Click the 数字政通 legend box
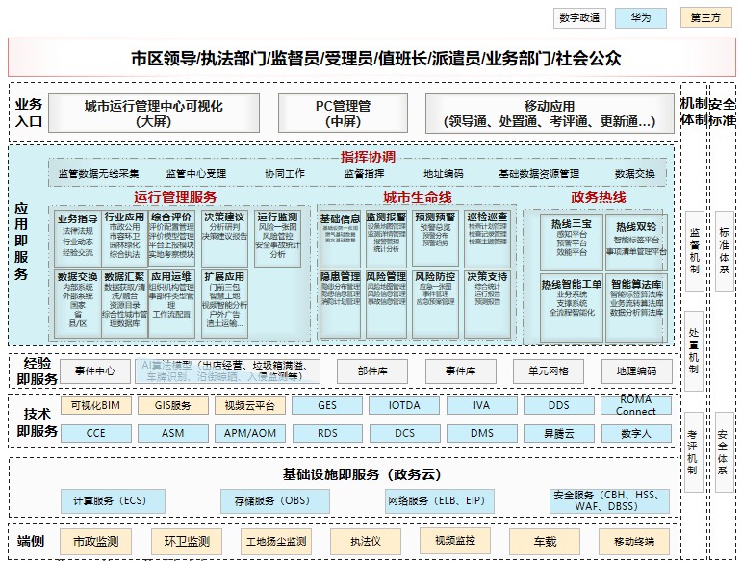 pos(579,18)
